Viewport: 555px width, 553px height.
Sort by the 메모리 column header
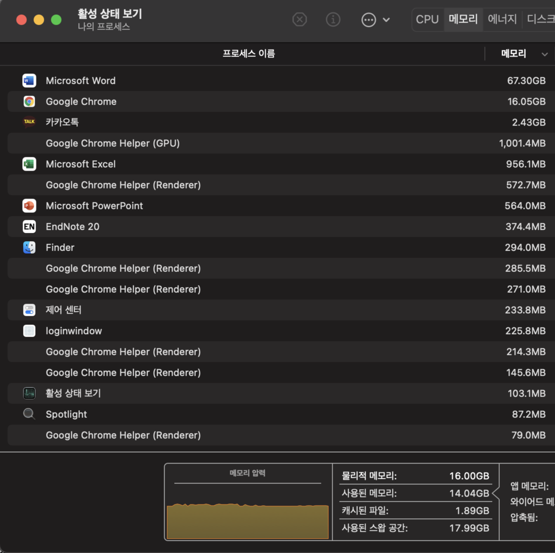514,54
